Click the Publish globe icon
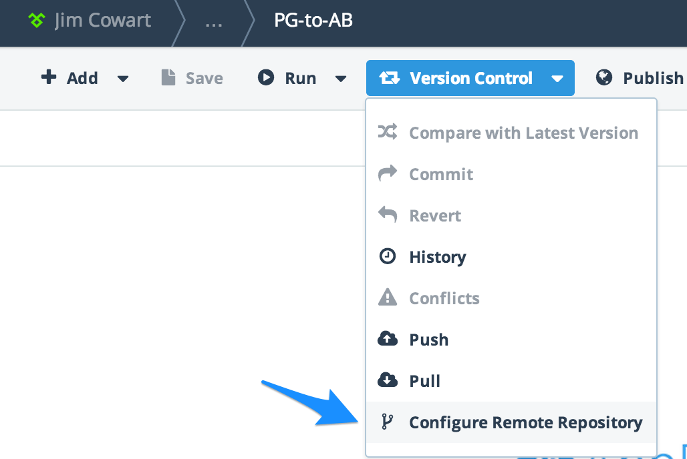 (x=605, y=78)
